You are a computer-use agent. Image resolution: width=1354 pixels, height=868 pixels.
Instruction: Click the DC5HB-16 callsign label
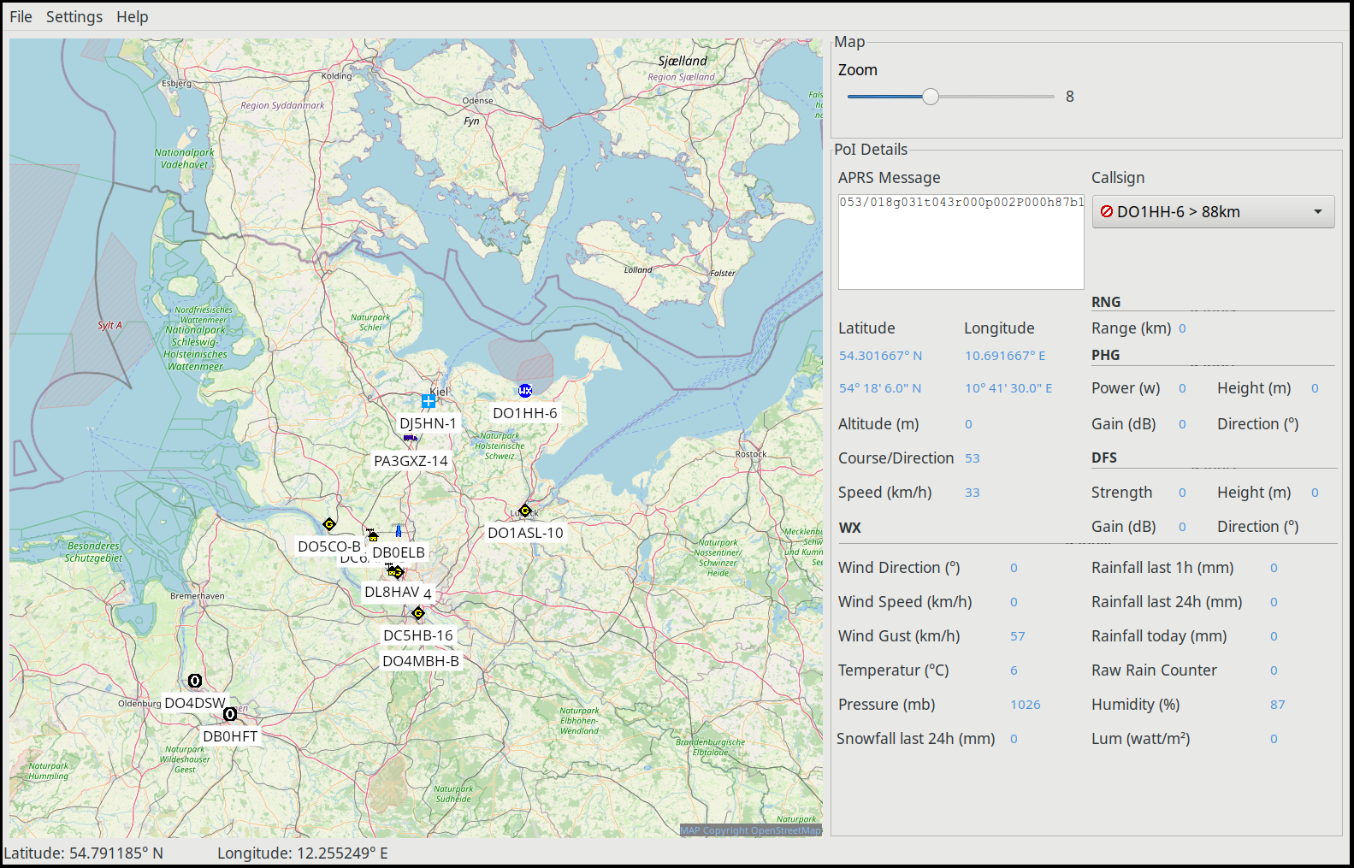point(418,635)
